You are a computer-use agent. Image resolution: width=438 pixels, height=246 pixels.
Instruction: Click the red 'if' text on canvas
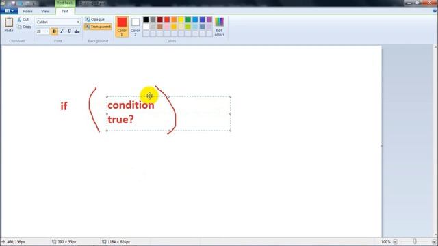(64, 106)
